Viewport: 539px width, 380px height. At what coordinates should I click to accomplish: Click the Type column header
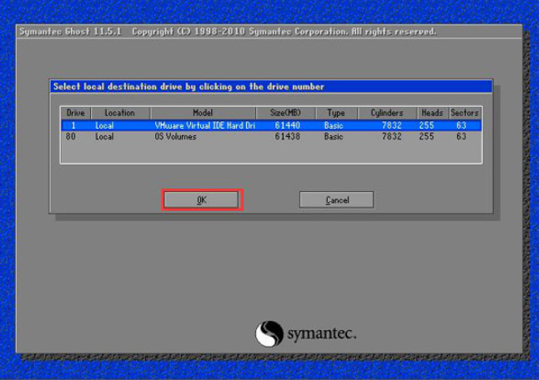336,113
